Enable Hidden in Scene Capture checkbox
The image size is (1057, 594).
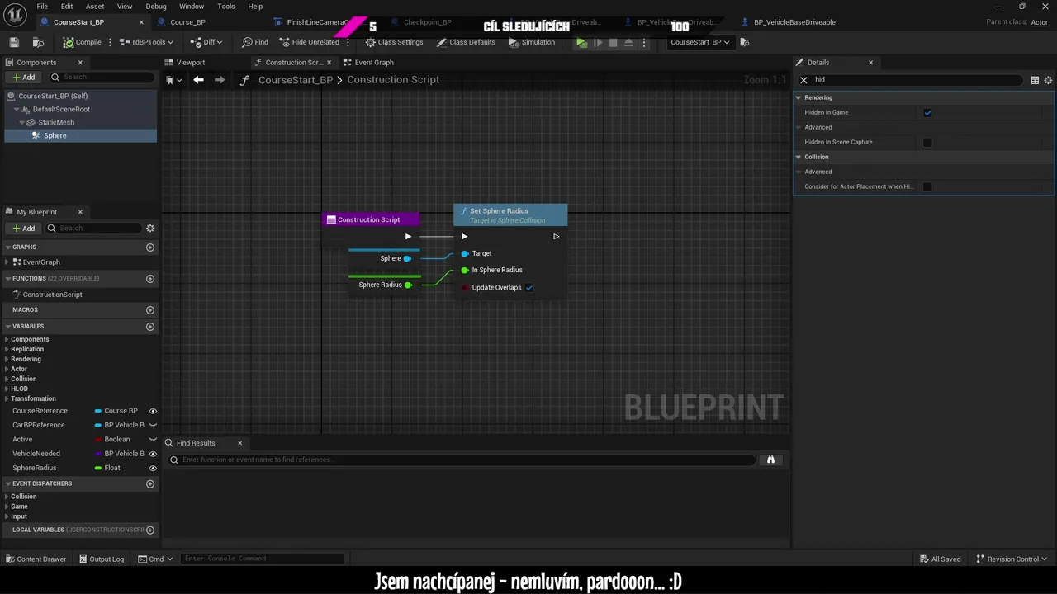point(927,142)
